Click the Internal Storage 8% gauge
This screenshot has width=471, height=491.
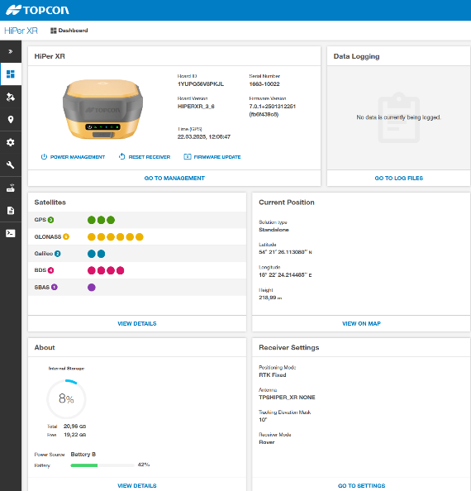click(x=66, y=399)
